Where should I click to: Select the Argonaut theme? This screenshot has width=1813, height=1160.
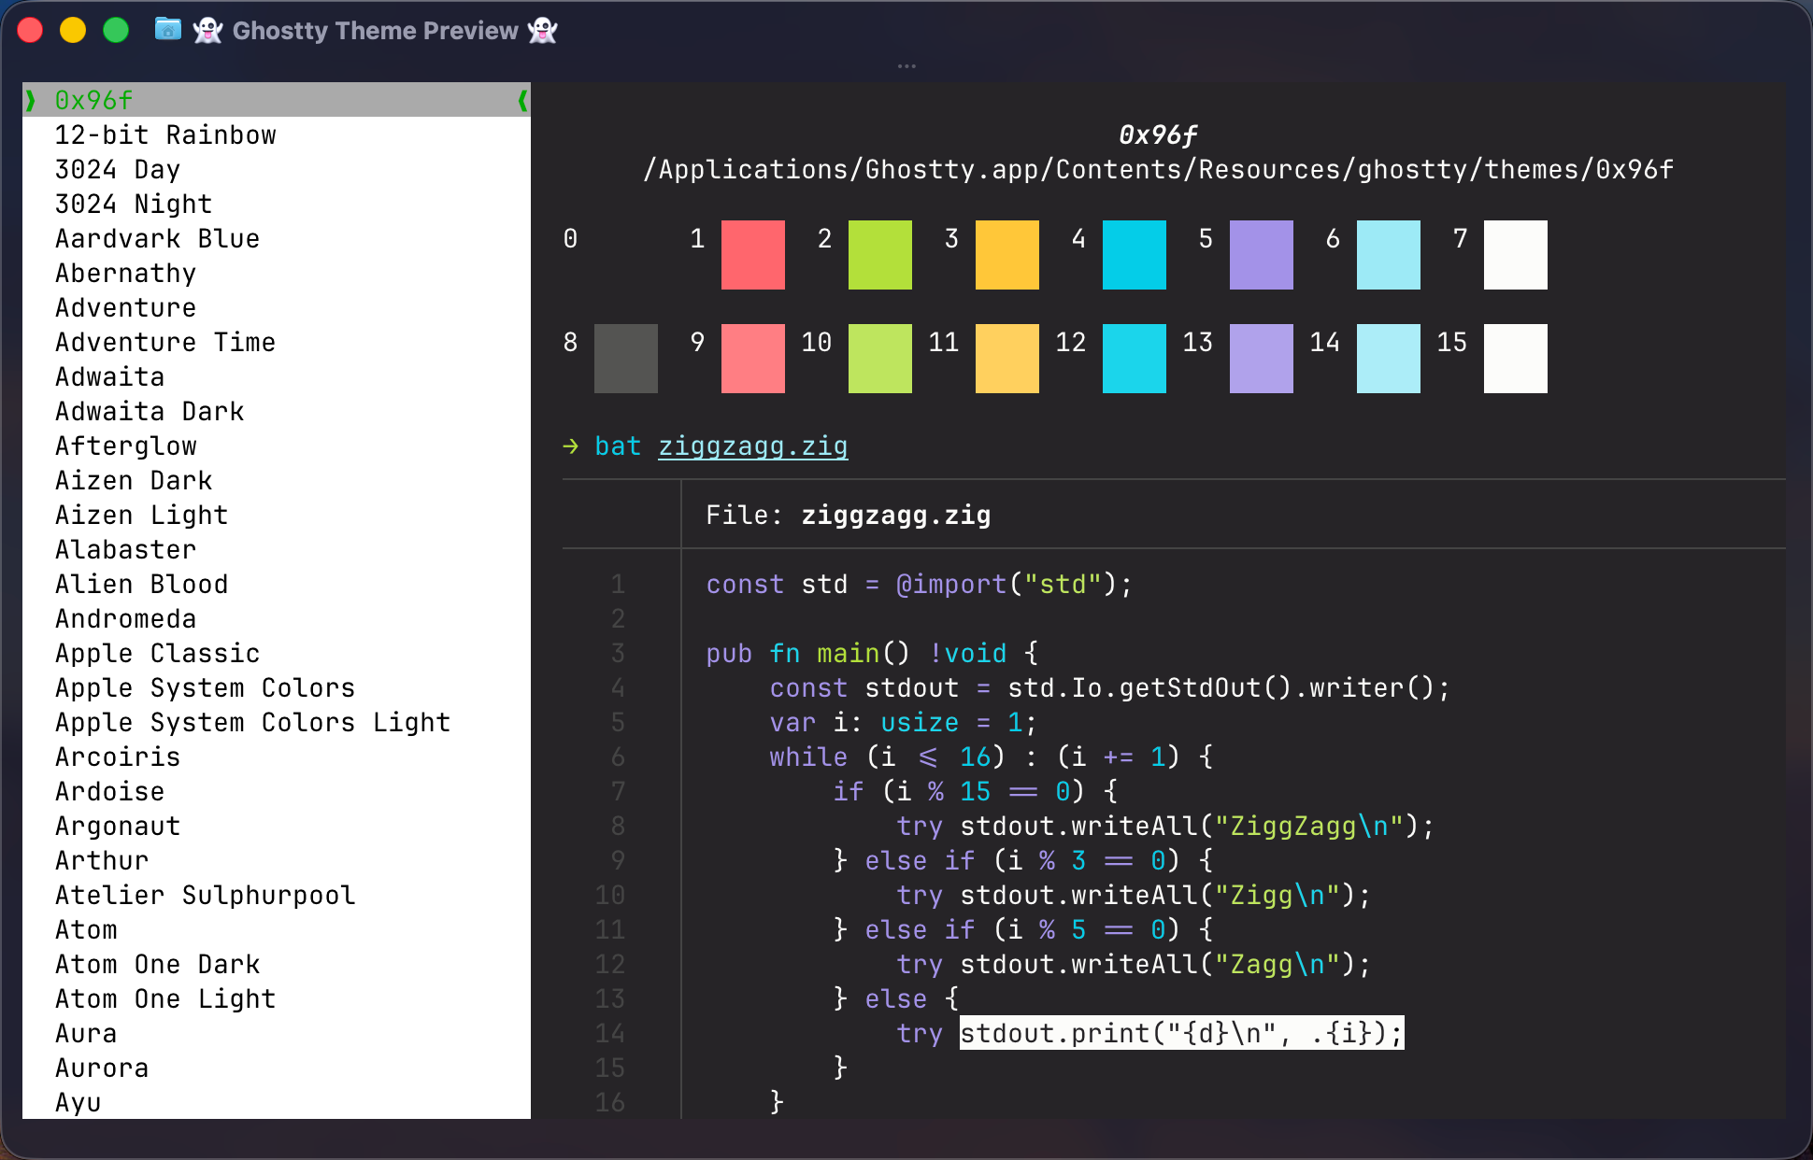(277, 826)
